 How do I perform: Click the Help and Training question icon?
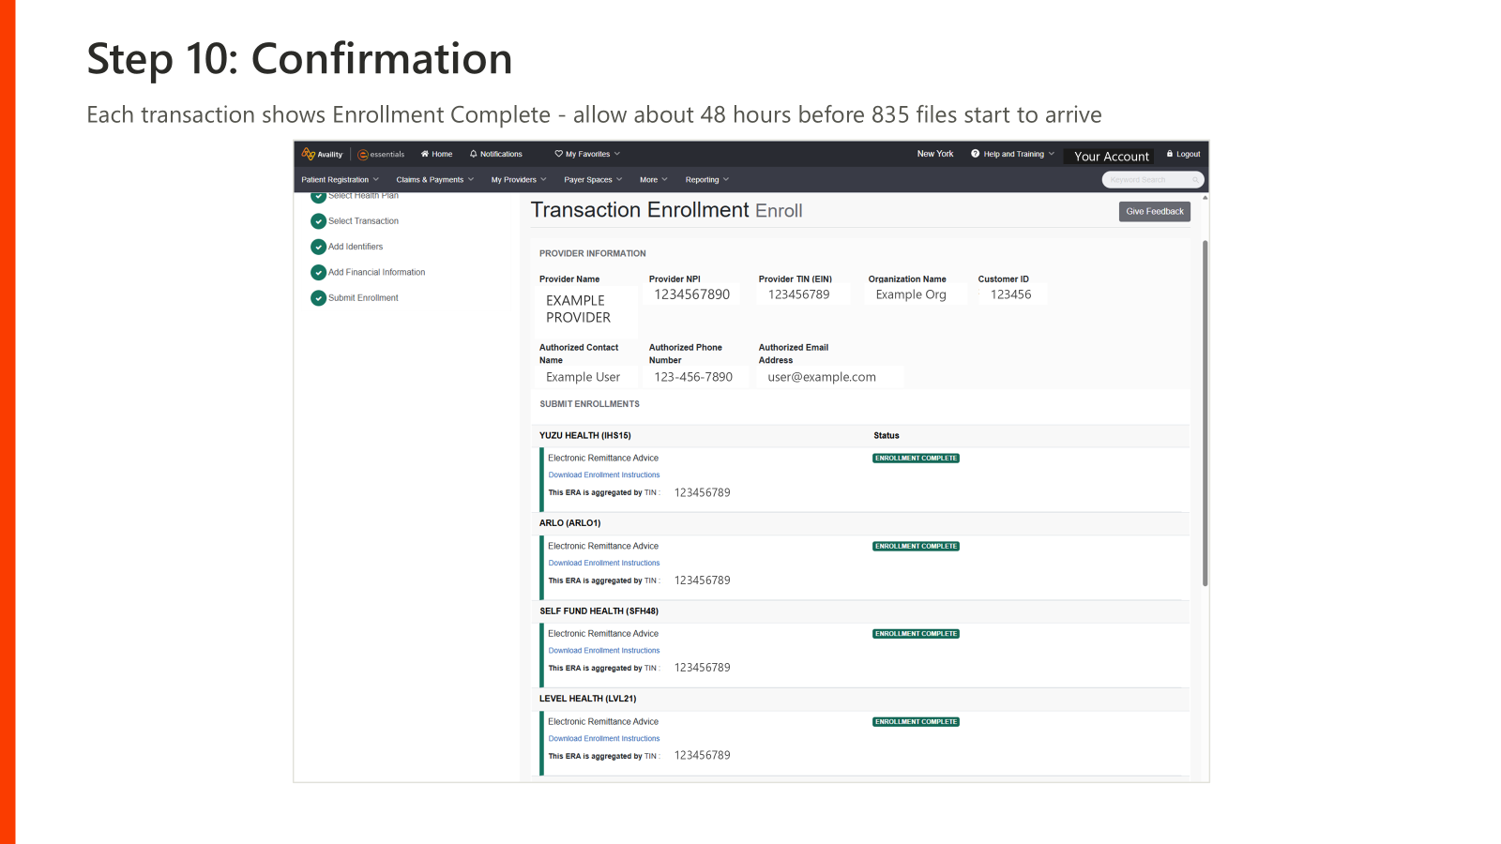[x=976, y=154]
